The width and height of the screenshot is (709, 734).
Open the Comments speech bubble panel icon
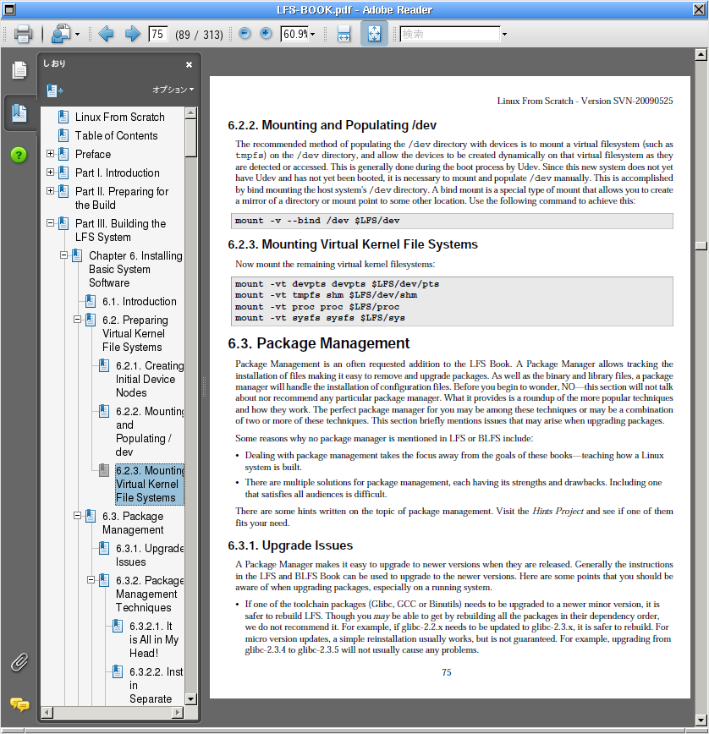pyautogui.click(x=19, y=704)
